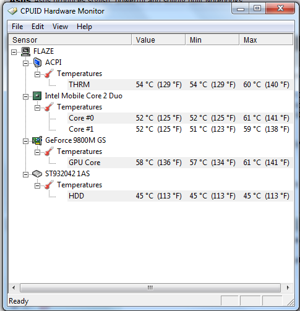Collapse the GeForce 9800M GS node
Image resolution: width=300 pixels, height=311 pixels.
(25, 141)
